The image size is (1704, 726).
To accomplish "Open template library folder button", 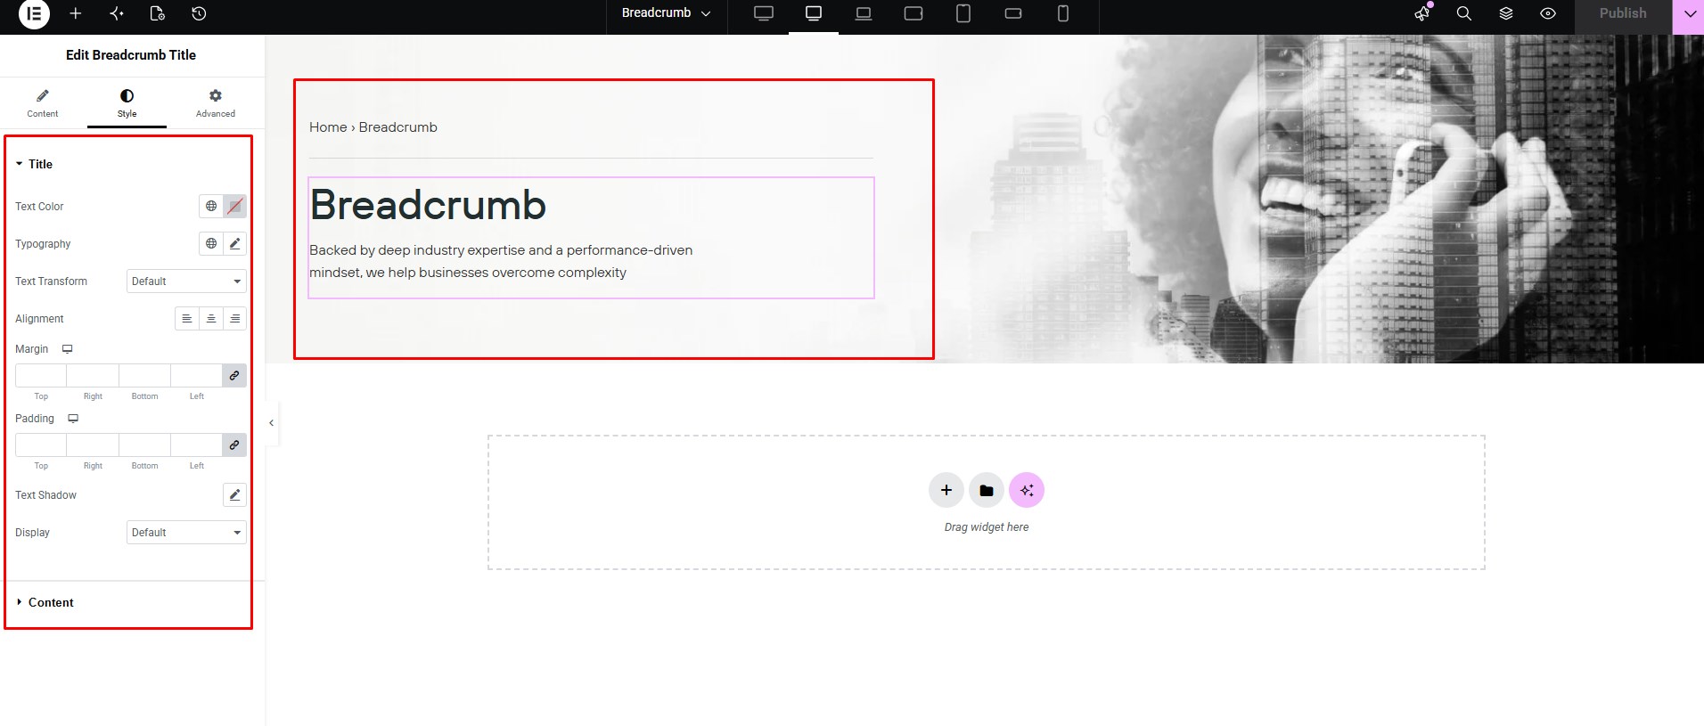I will point(987,490).
